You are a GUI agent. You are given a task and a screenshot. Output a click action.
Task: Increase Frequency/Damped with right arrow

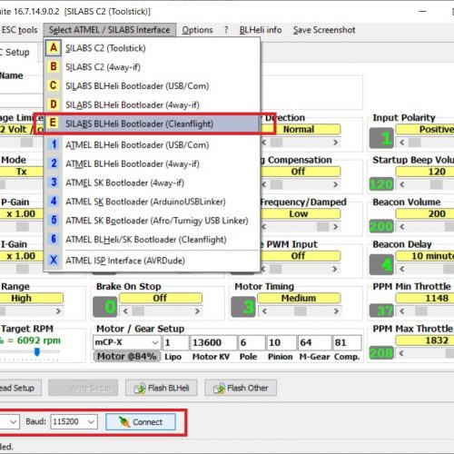click(x=336, y=227)
